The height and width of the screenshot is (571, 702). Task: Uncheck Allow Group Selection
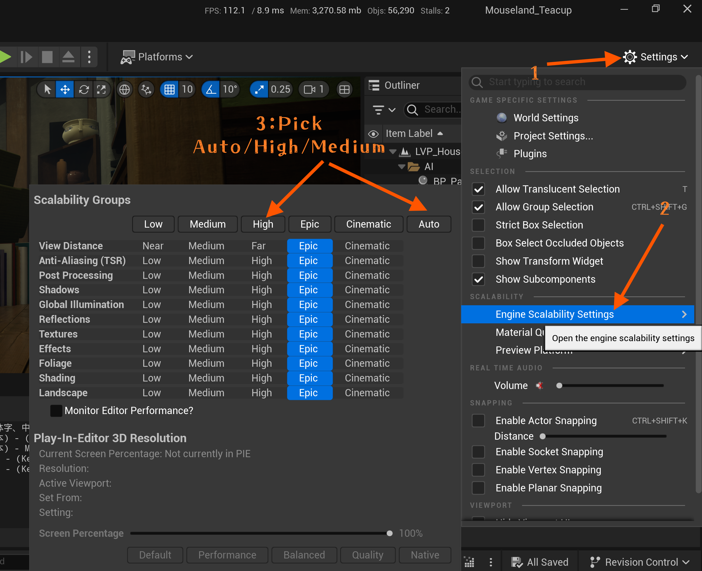[478, 207]
